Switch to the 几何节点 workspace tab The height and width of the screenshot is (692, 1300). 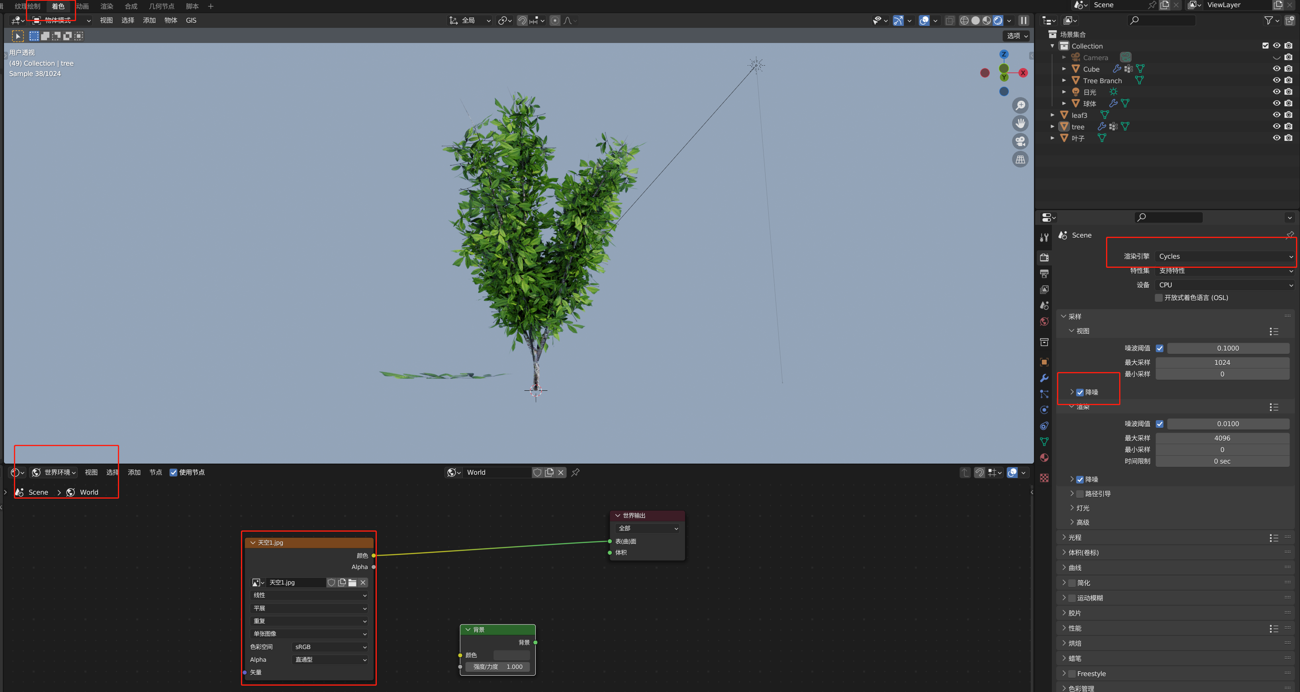pyautogui.click(x=161, y=6)
